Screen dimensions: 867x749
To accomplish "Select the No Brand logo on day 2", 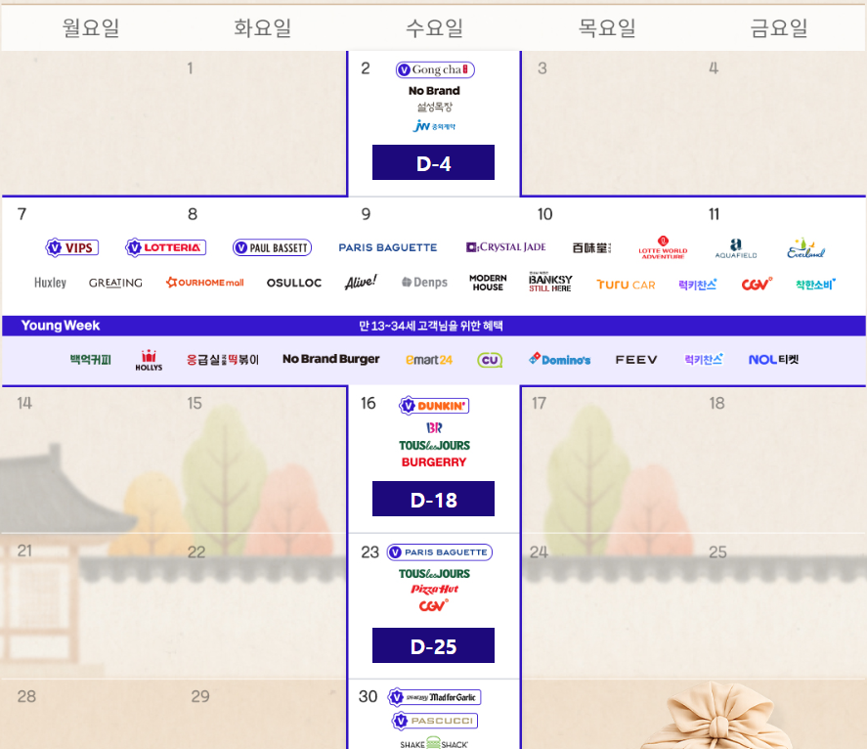I will [x=434, y=91].
